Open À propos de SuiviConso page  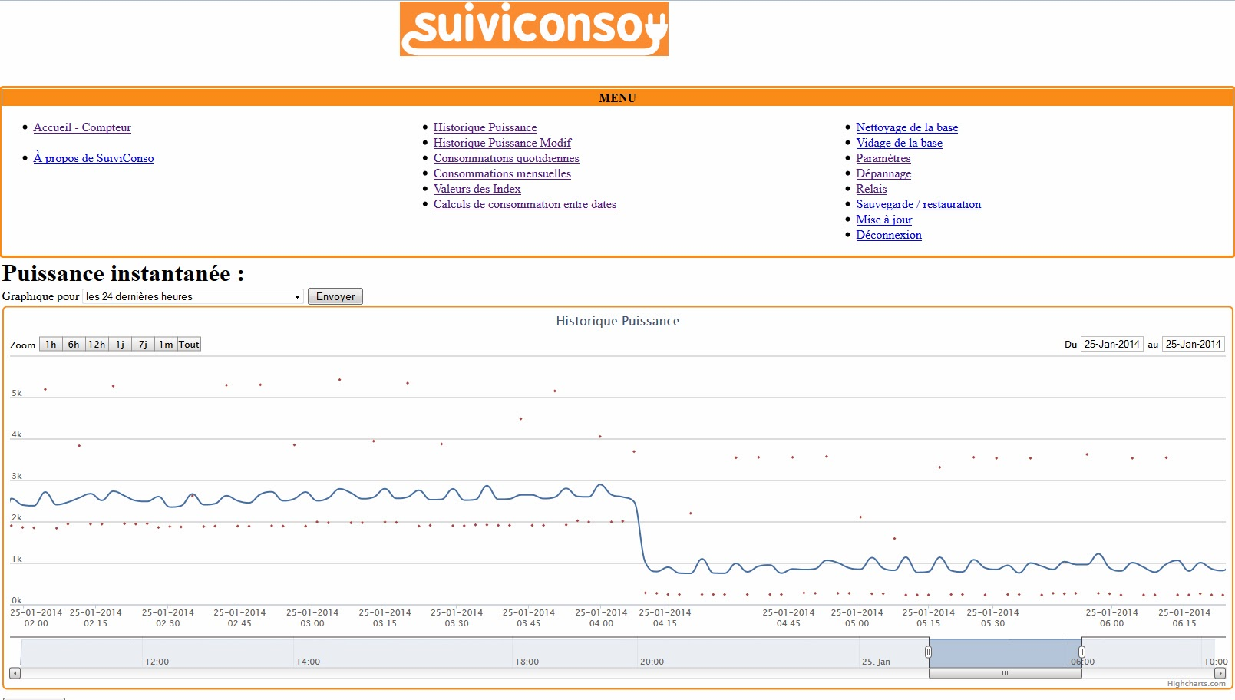point(94,158)
